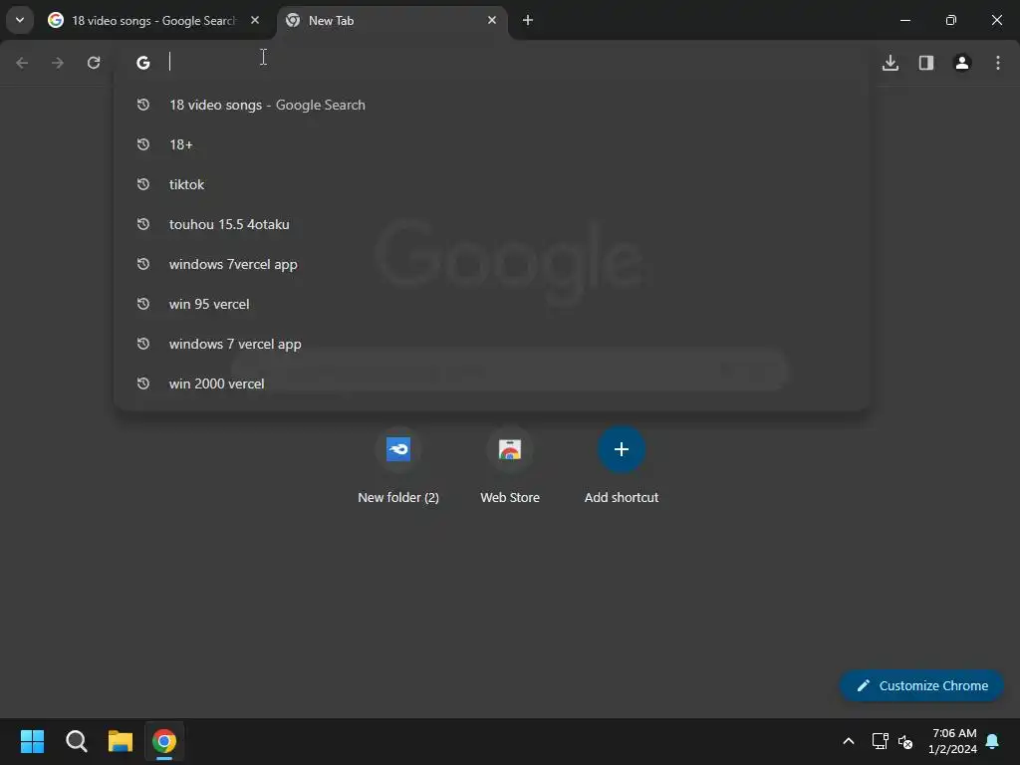1020x765 pixels.
Task: Close the 18 video songs tab
Action: coord(255,20)
